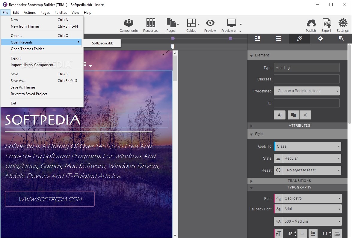
Task: Collapse the Style section
Action: (x=251, y=134)
